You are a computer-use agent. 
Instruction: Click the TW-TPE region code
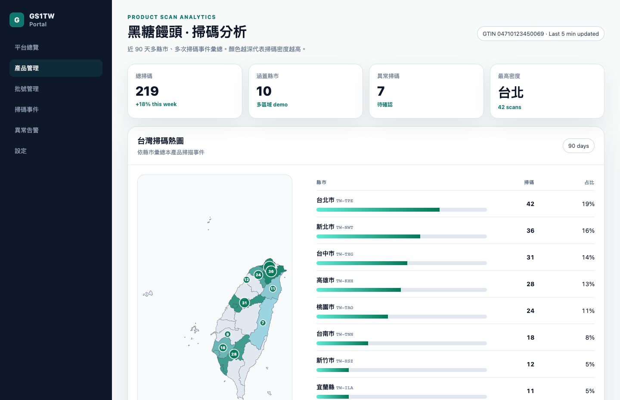(x=344, y=201)
